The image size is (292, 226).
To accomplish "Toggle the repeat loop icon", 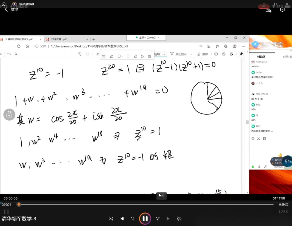I will [x=179, y=218].
